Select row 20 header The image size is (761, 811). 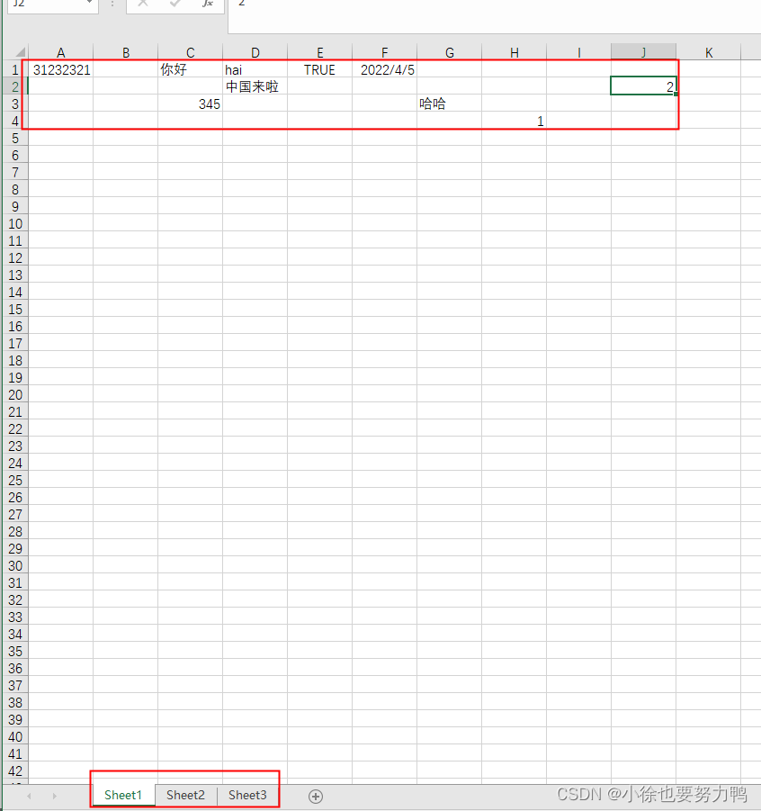click(x=15, y=394)
